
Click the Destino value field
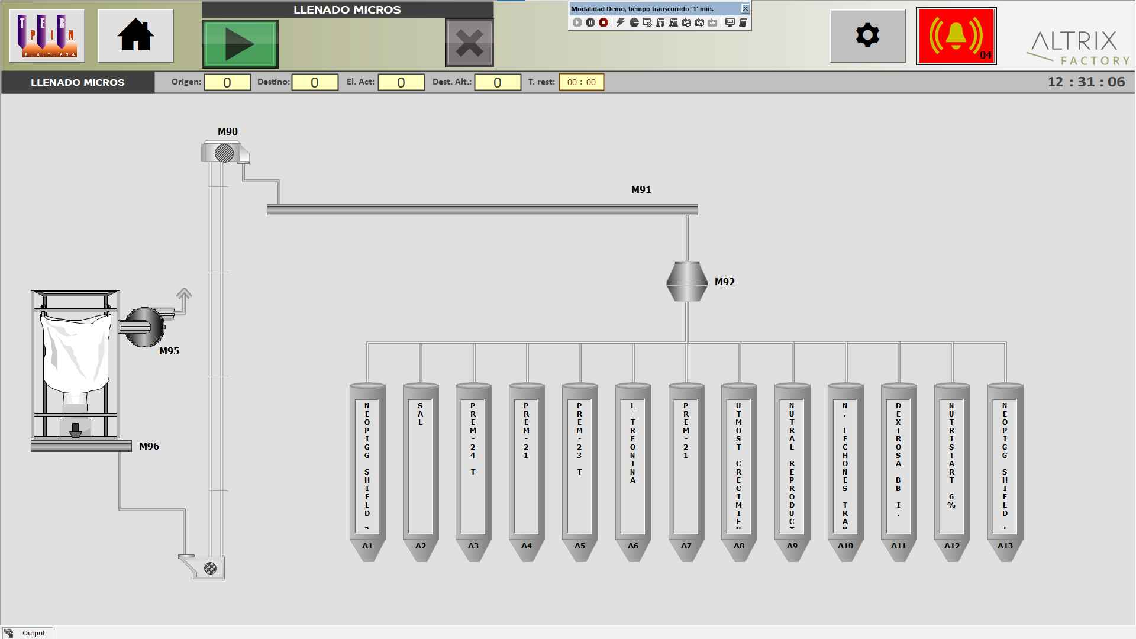315,82
